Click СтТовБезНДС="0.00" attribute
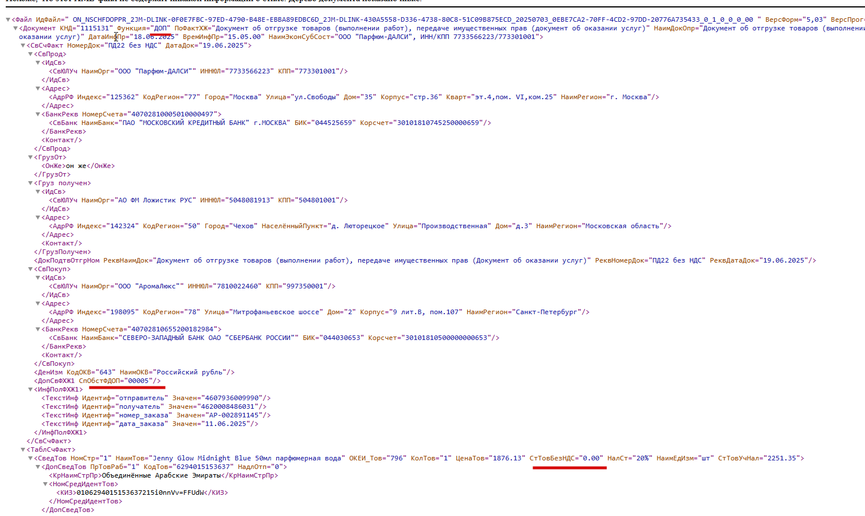The height and width of the screenshot is (516, 865). tap(566, 458)
